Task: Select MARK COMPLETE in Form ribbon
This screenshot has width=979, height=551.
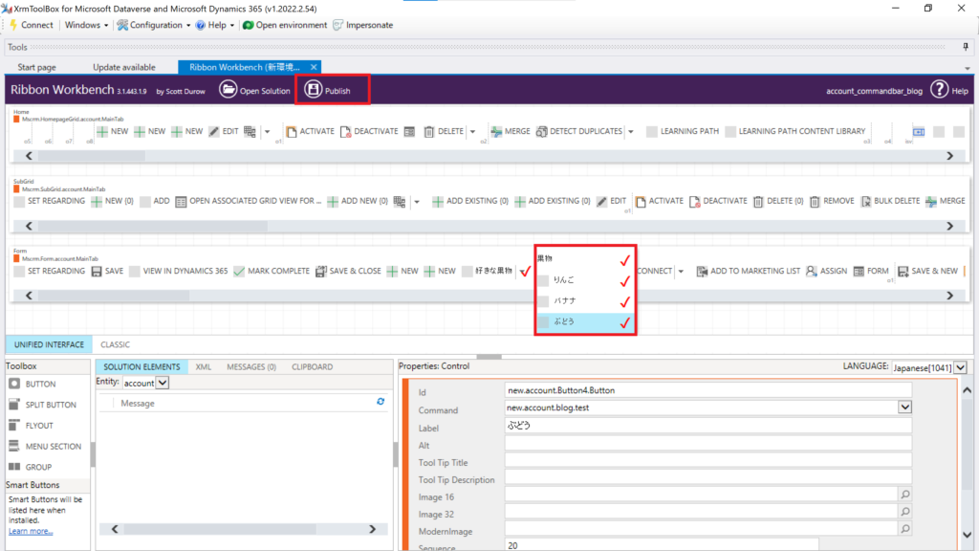Action: click(271, 271)
